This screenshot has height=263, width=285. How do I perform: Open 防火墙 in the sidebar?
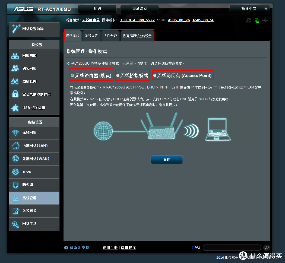tap(34, 185)
